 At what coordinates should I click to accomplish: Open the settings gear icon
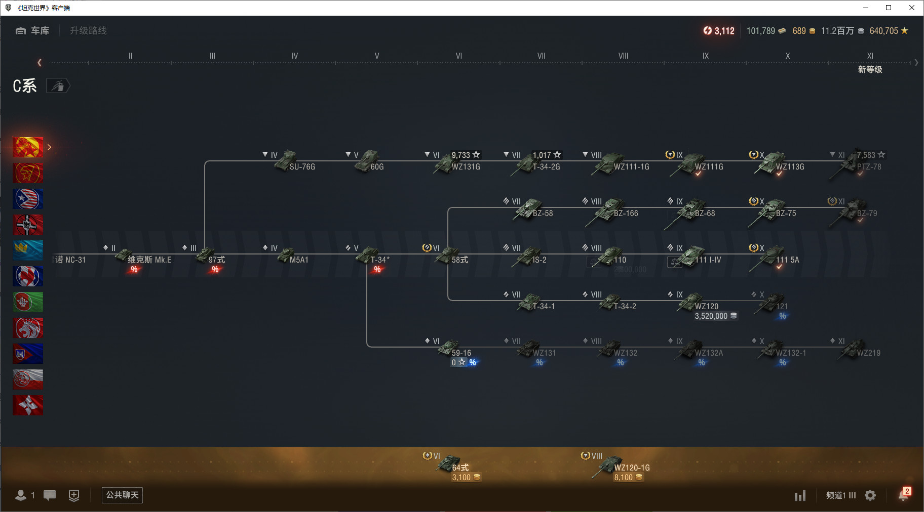click(x=870, y=495)
